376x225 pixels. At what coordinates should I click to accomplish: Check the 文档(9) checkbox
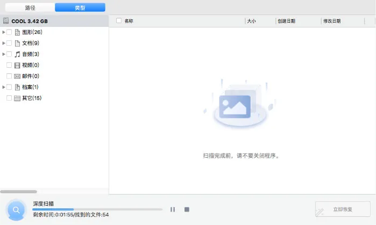[x=9, y=43]
